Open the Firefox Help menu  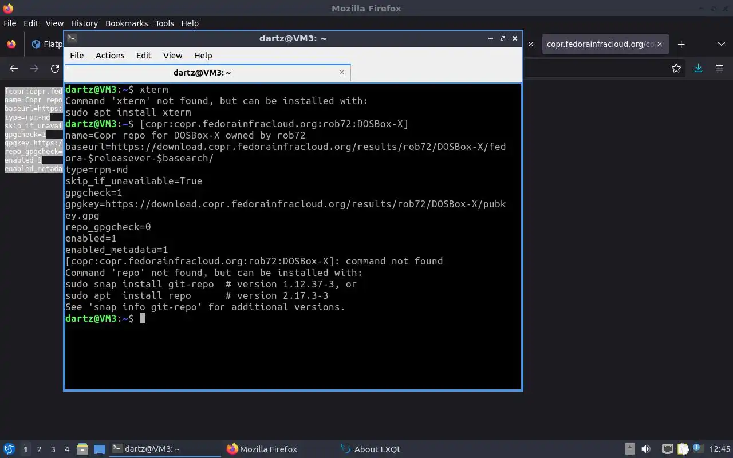click(190, 23)
